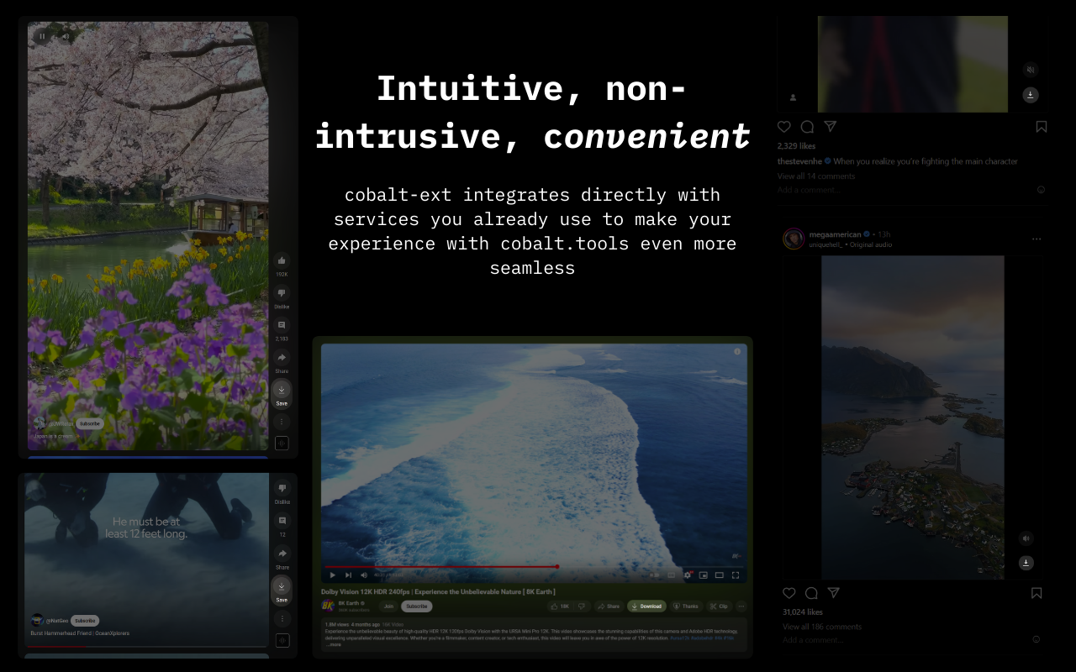Open 'View all 14 comments' on the Instagram post

[x=815, y=176]
